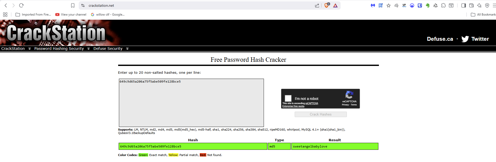Image resolution: width=496 pixels, height=162 pixels.
Task: Expand the Defuse Security menu chevron
Action: [127, 49]
